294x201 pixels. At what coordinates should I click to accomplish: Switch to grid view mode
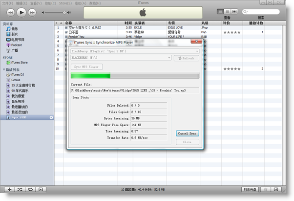point(228,12)
